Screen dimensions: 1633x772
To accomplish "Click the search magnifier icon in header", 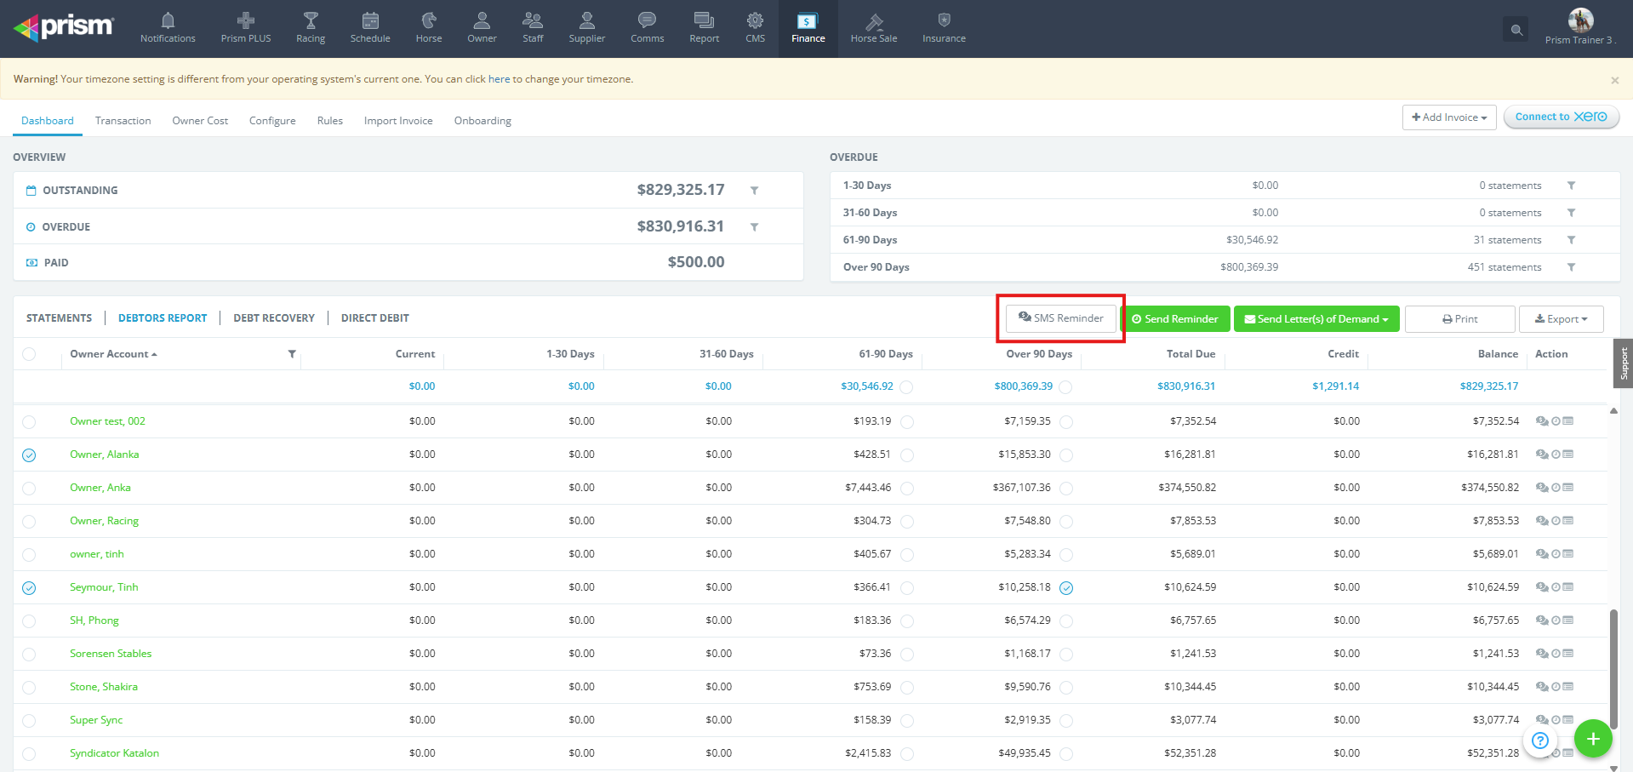I will (x=1516, y=30).
